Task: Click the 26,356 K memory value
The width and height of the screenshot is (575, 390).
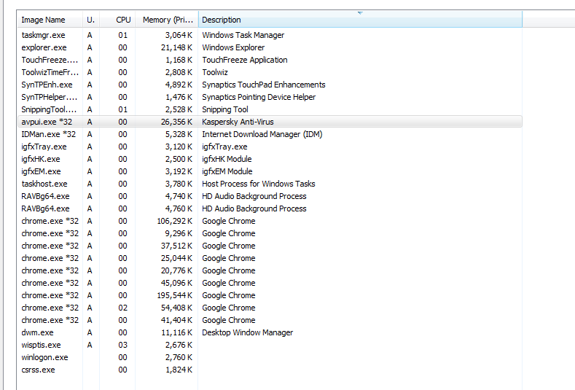Action: tap(176, 122)
